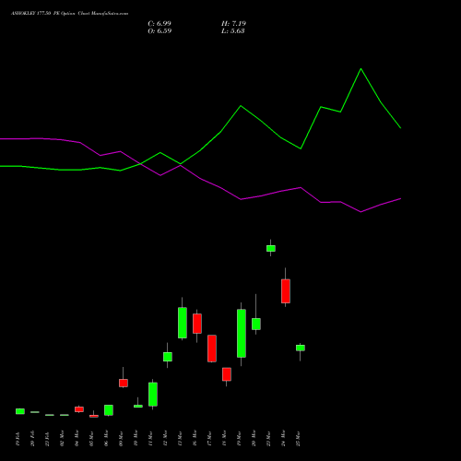Click the 10 Mar date label

click(x=136, y=439)
